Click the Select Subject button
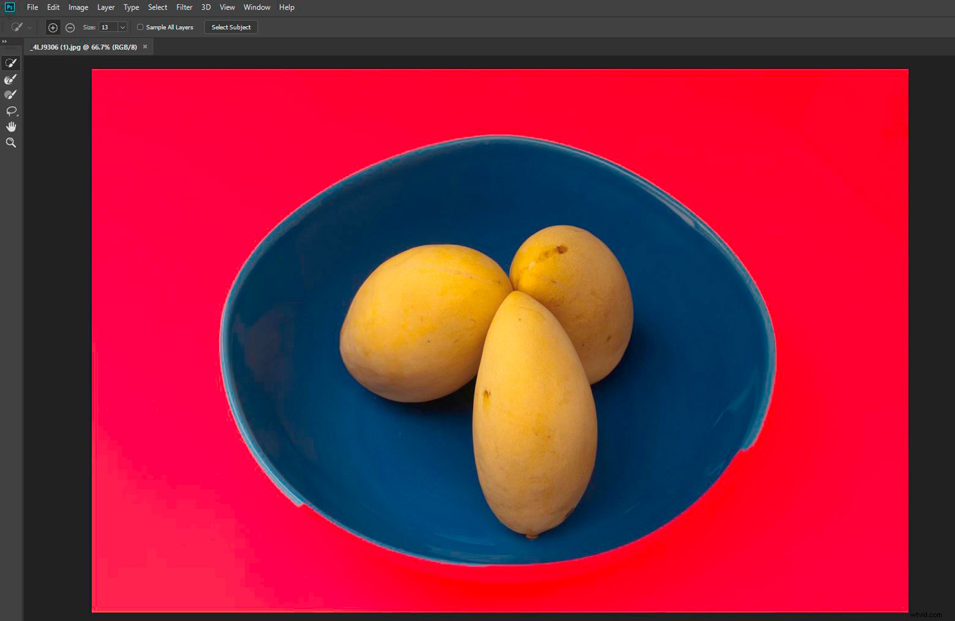Viewport: 955px width, 621px height. (230, 27)
